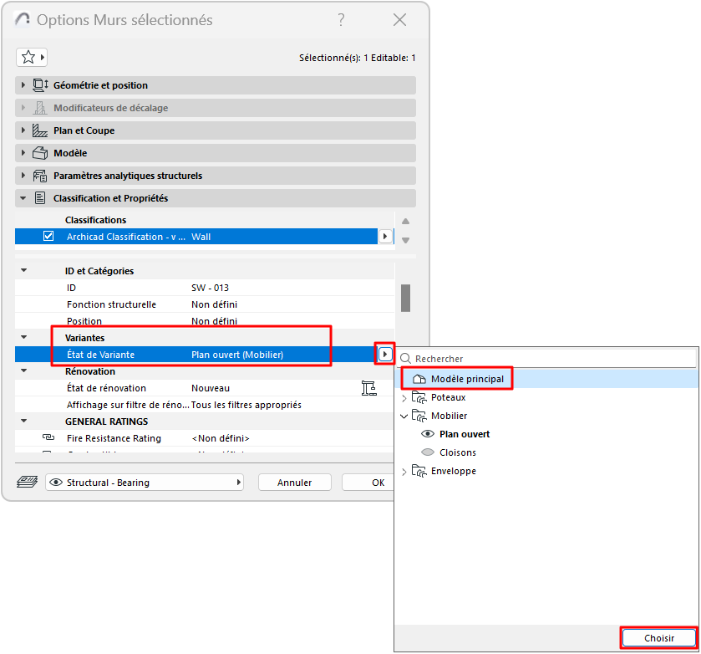Click the layer icon beside Structural - Bearing

(x=28, y=482)
